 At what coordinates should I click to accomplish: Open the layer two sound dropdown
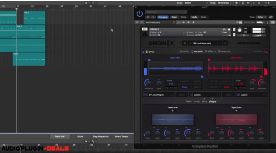click(237, 58)
